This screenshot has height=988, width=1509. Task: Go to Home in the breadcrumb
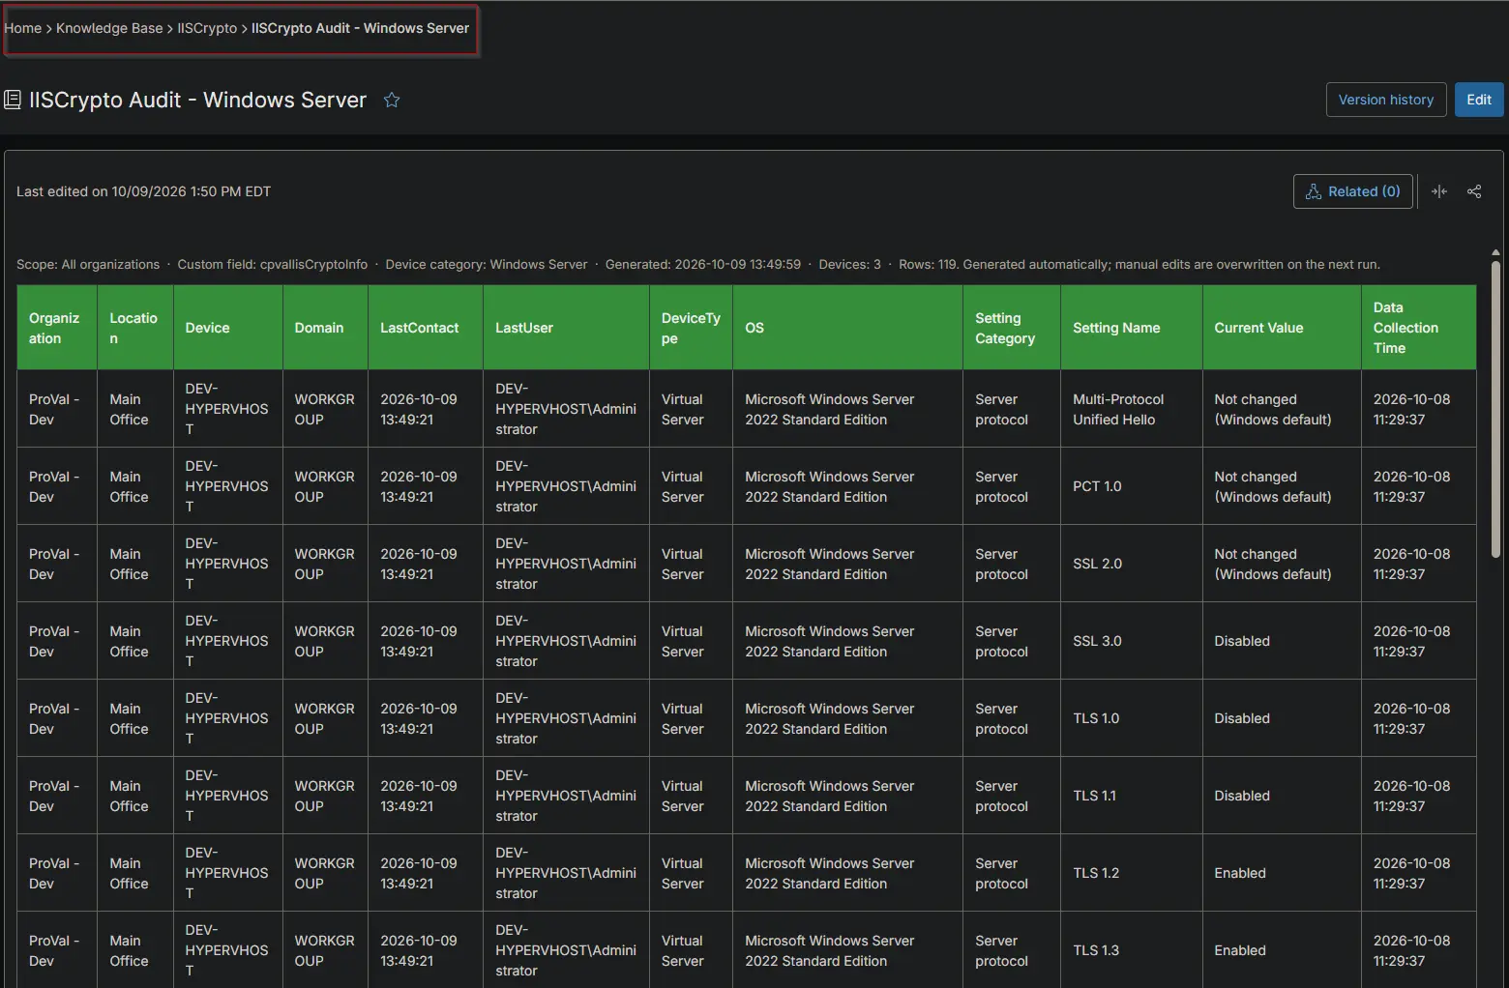click(23, 28)
